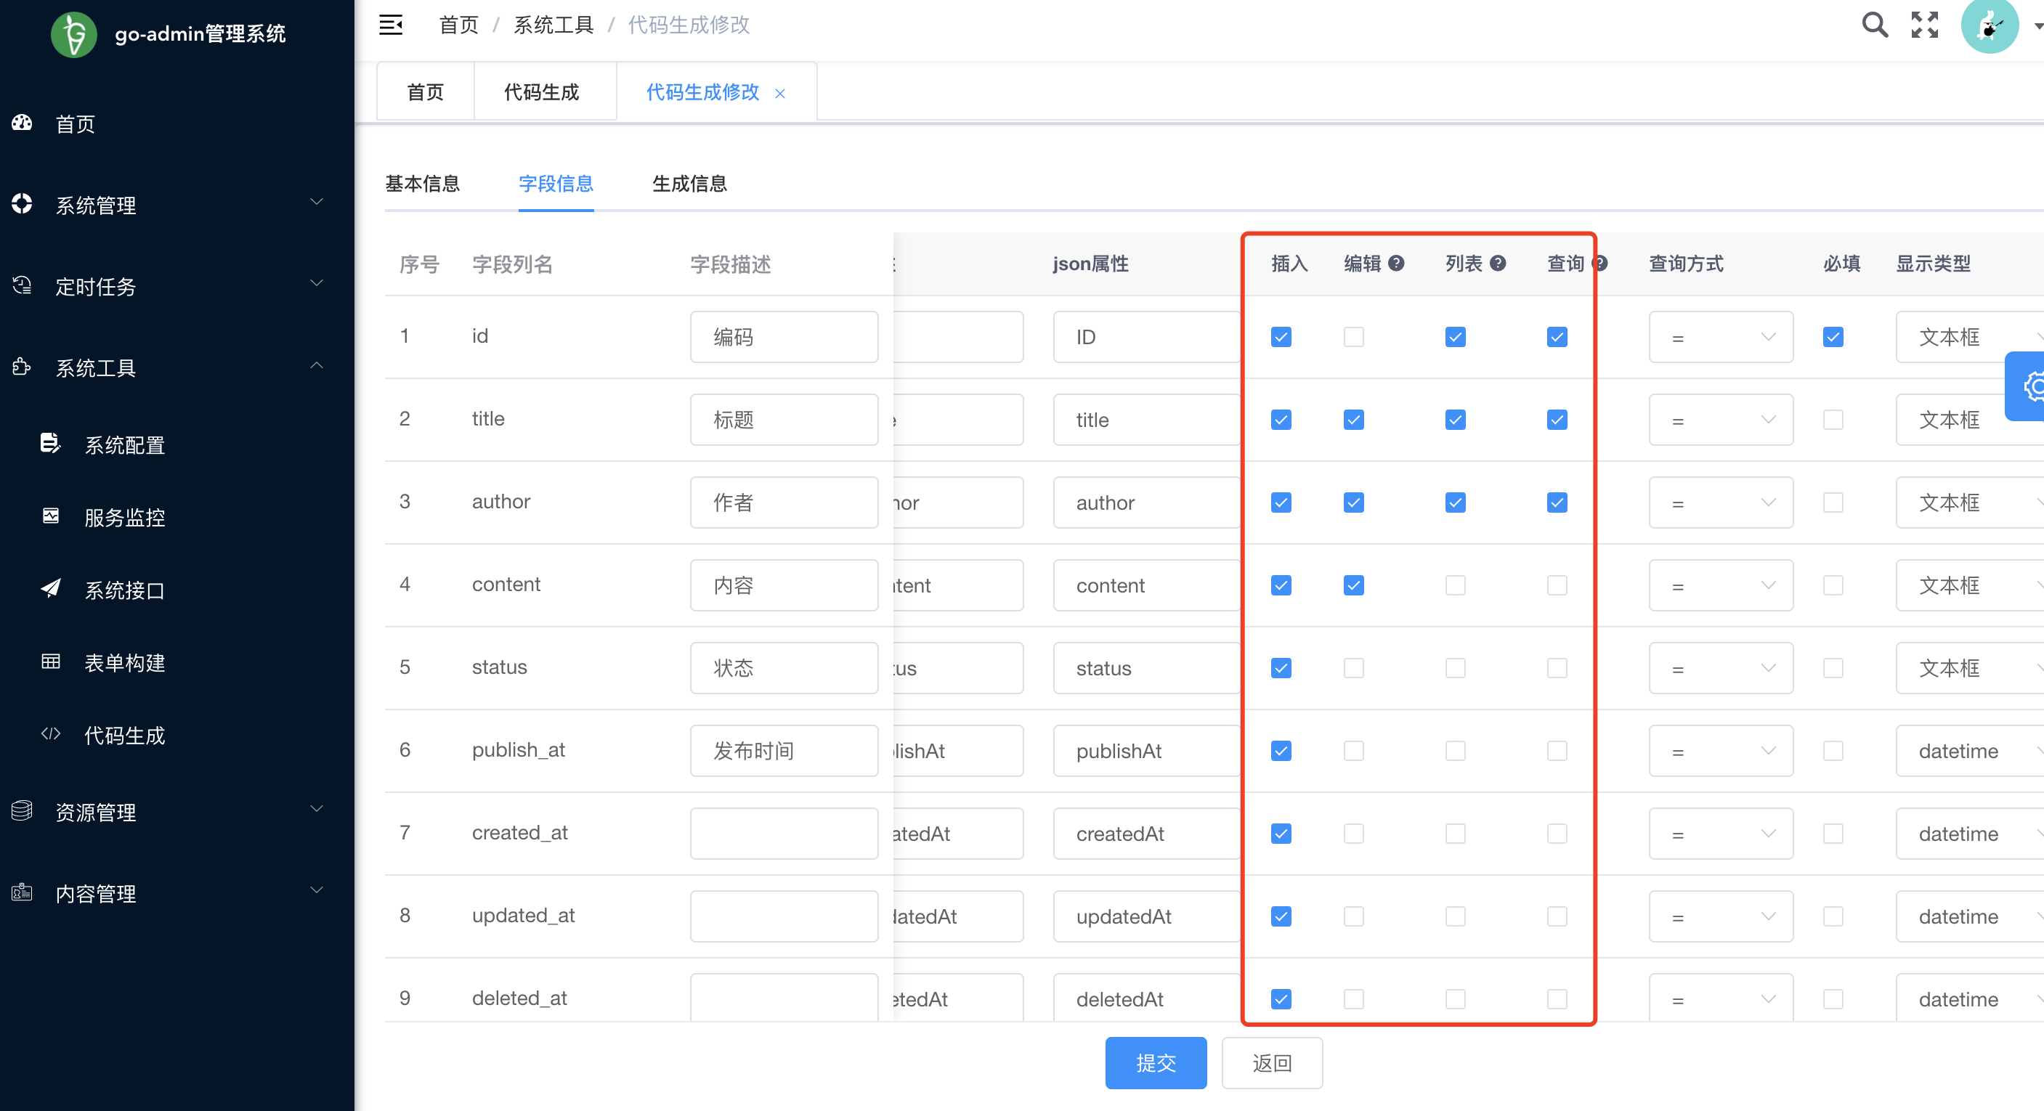Click the 返回 button
This screenshot has width=2044, height=1111.
pos(1272,1062)
